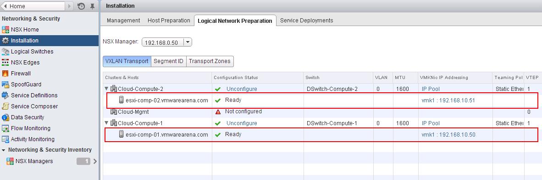Open Activity Monitoring icon entry

point(6,139)
